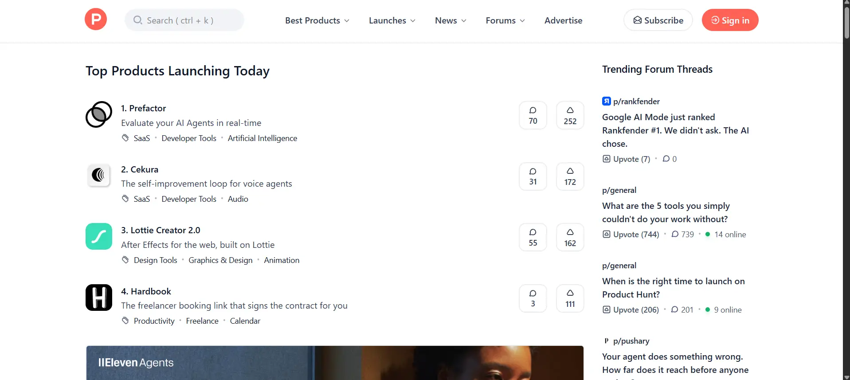The image size is (850, 380).
Task: Select the Animation tag
Action: pos(282,260)
